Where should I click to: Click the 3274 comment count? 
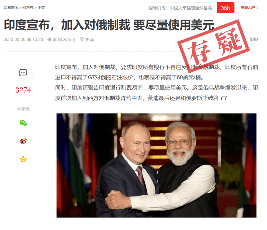tap(23, 90)
